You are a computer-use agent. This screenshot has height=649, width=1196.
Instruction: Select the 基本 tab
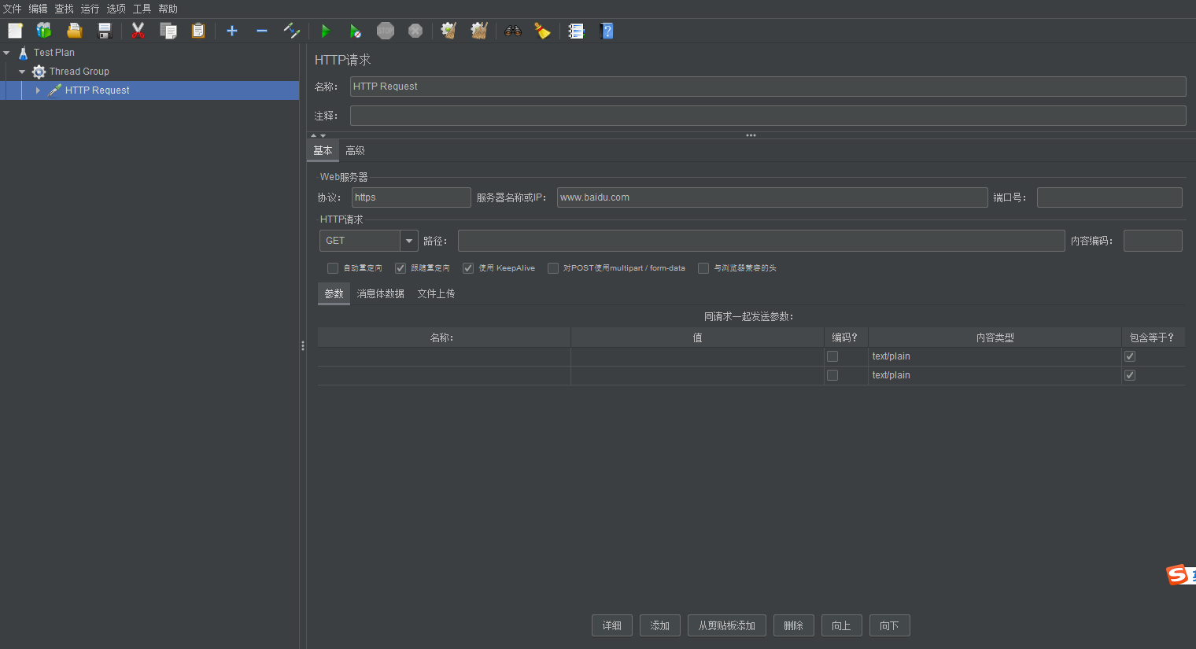click(323, 150)
